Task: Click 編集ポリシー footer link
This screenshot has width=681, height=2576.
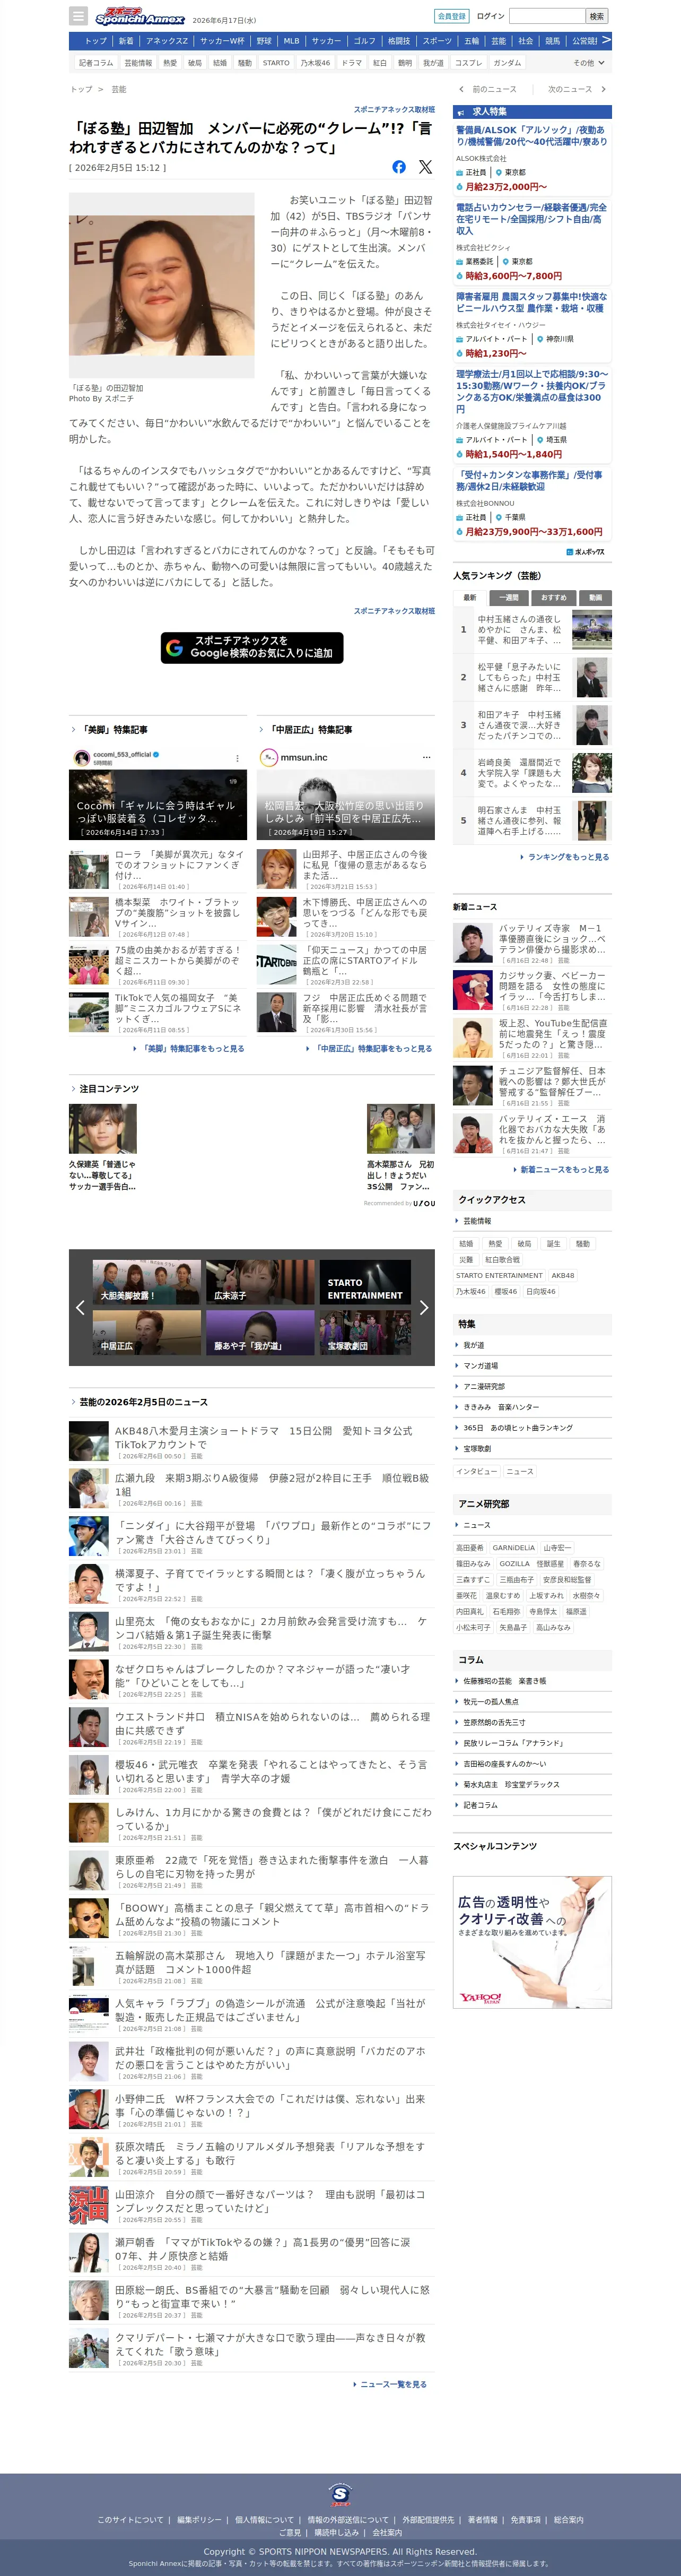Action: pyautogui.click(x=200, y=2520)
